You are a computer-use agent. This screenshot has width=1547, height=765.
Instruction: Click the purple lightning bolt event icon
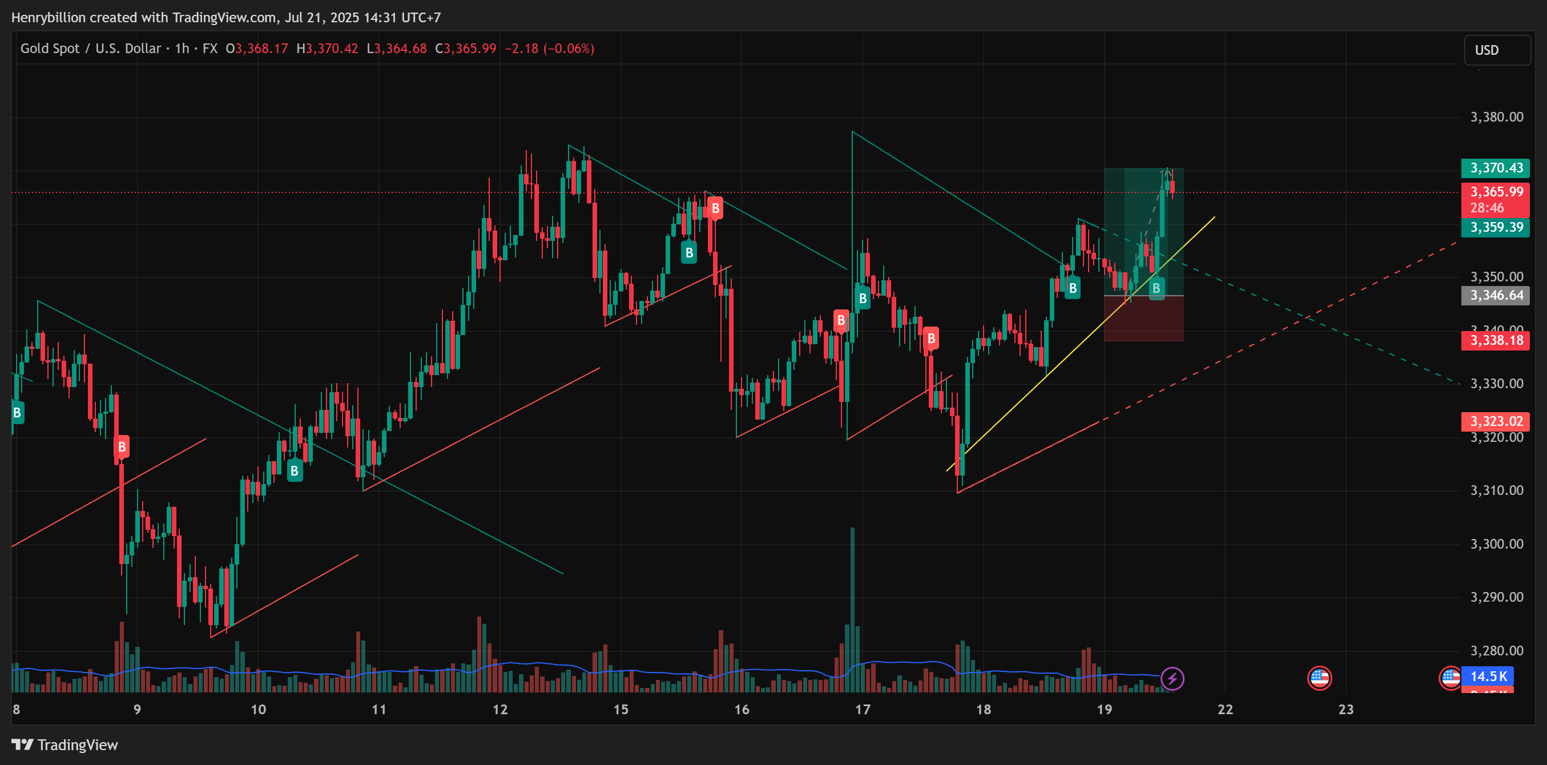tap(1173, 679)
